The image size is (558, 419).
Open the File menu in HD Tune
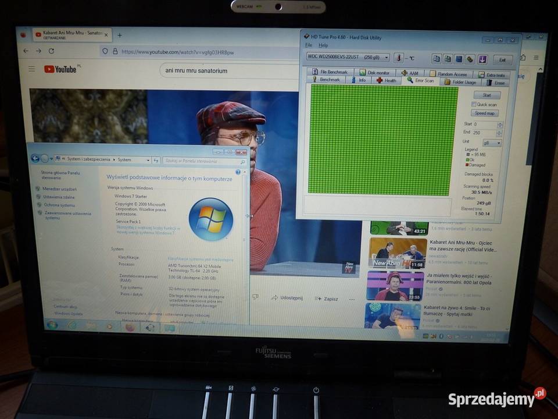pos(307,45)
